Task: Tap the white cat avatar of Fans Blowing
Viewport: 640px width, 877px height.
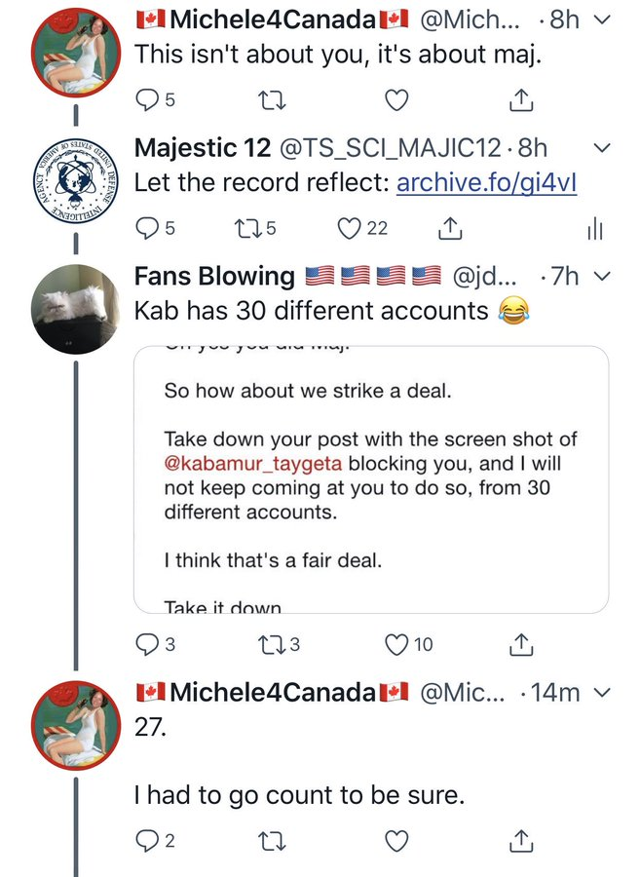Action: tap(77, 308)
